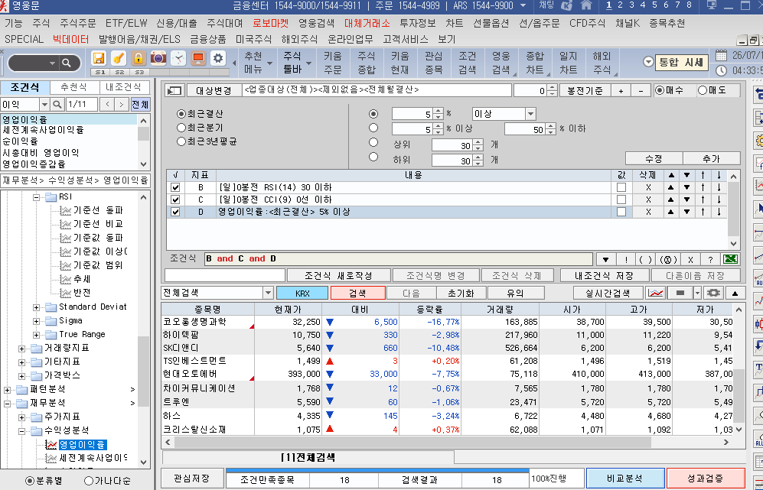Click the padlock lock-screen icon
Screen dimensions: 763x490
(x=139, y=58)
